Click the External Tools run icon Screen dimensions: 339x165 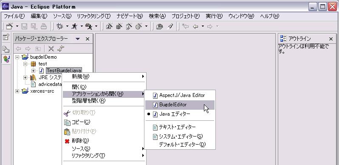coord(89,26)
